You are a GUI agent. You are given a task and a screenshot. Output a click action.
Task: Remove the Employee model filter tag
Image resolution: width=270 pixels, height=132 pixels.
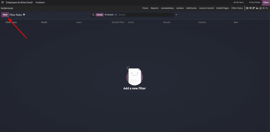pos(116,15)
